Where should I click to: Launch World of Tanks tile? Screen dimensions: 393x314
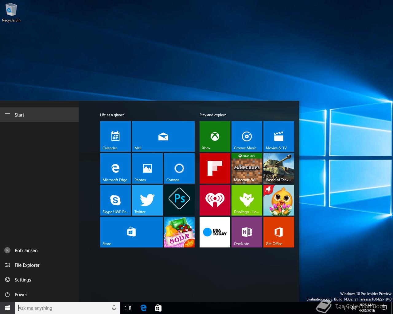(x=279, y=168)
